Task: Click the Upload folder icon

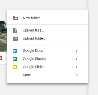Action: tap(15, 39)
